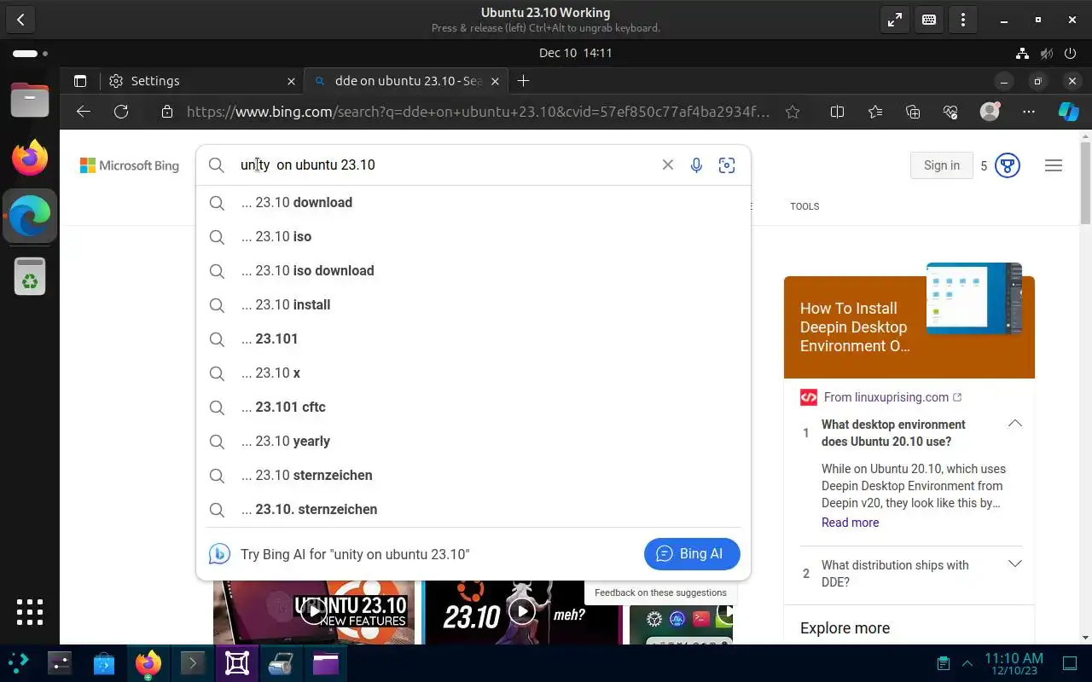Open VM viewer three-dot menu
The width and height of the screenshot is (1092, 682).
[x=963, y=20]
